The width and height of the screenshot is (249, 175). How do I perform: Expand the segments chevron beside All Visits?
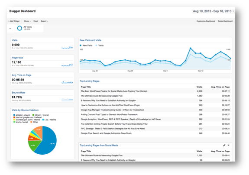pyautogui.click(x=10, y=29)
